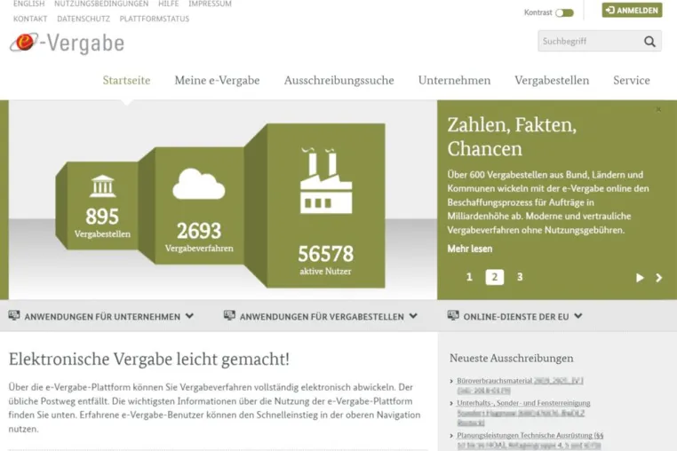Image resolution: width=677 pixels, height=451 pixels.
Task: Open the Büroverbrauchsmaterial tender link
Action: (x=520, y=386)
